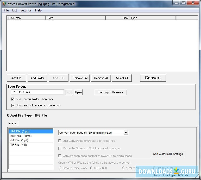Open the List menu

(15, 10)
